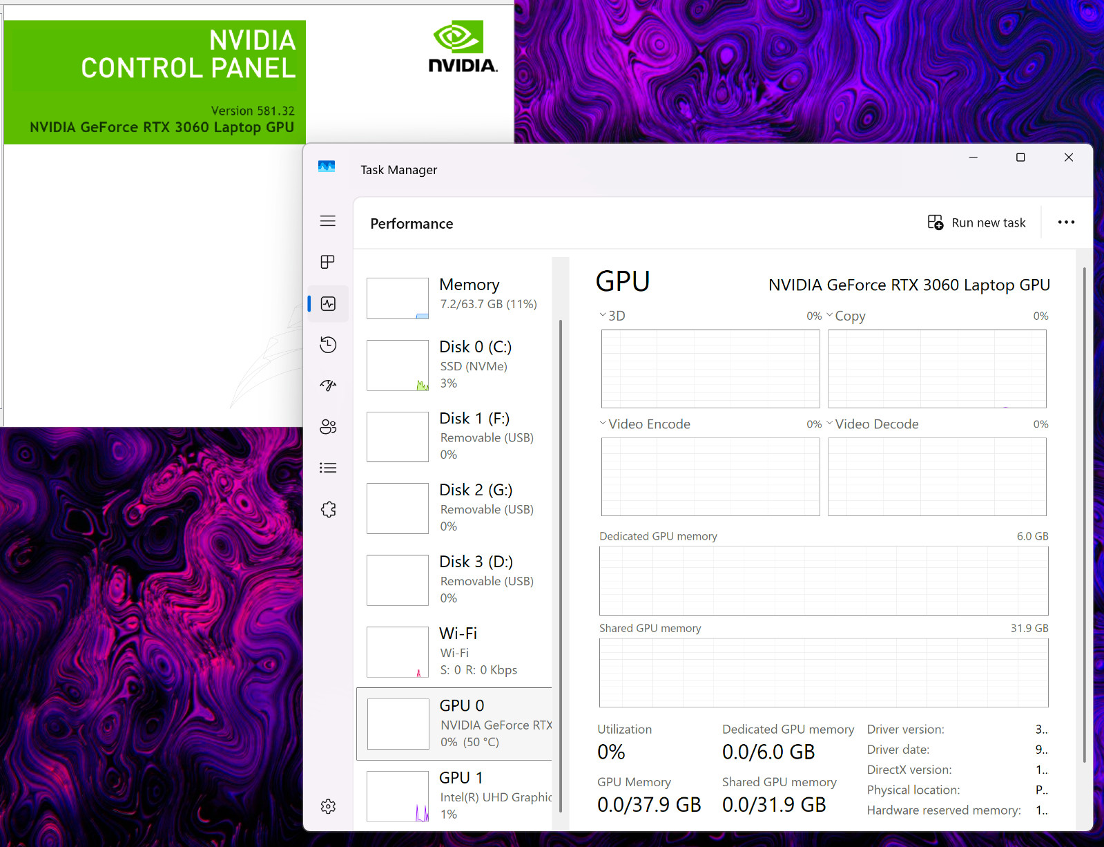
Task: Click the Dedicated GPU memory graph
Action: [x=824, y=580]
